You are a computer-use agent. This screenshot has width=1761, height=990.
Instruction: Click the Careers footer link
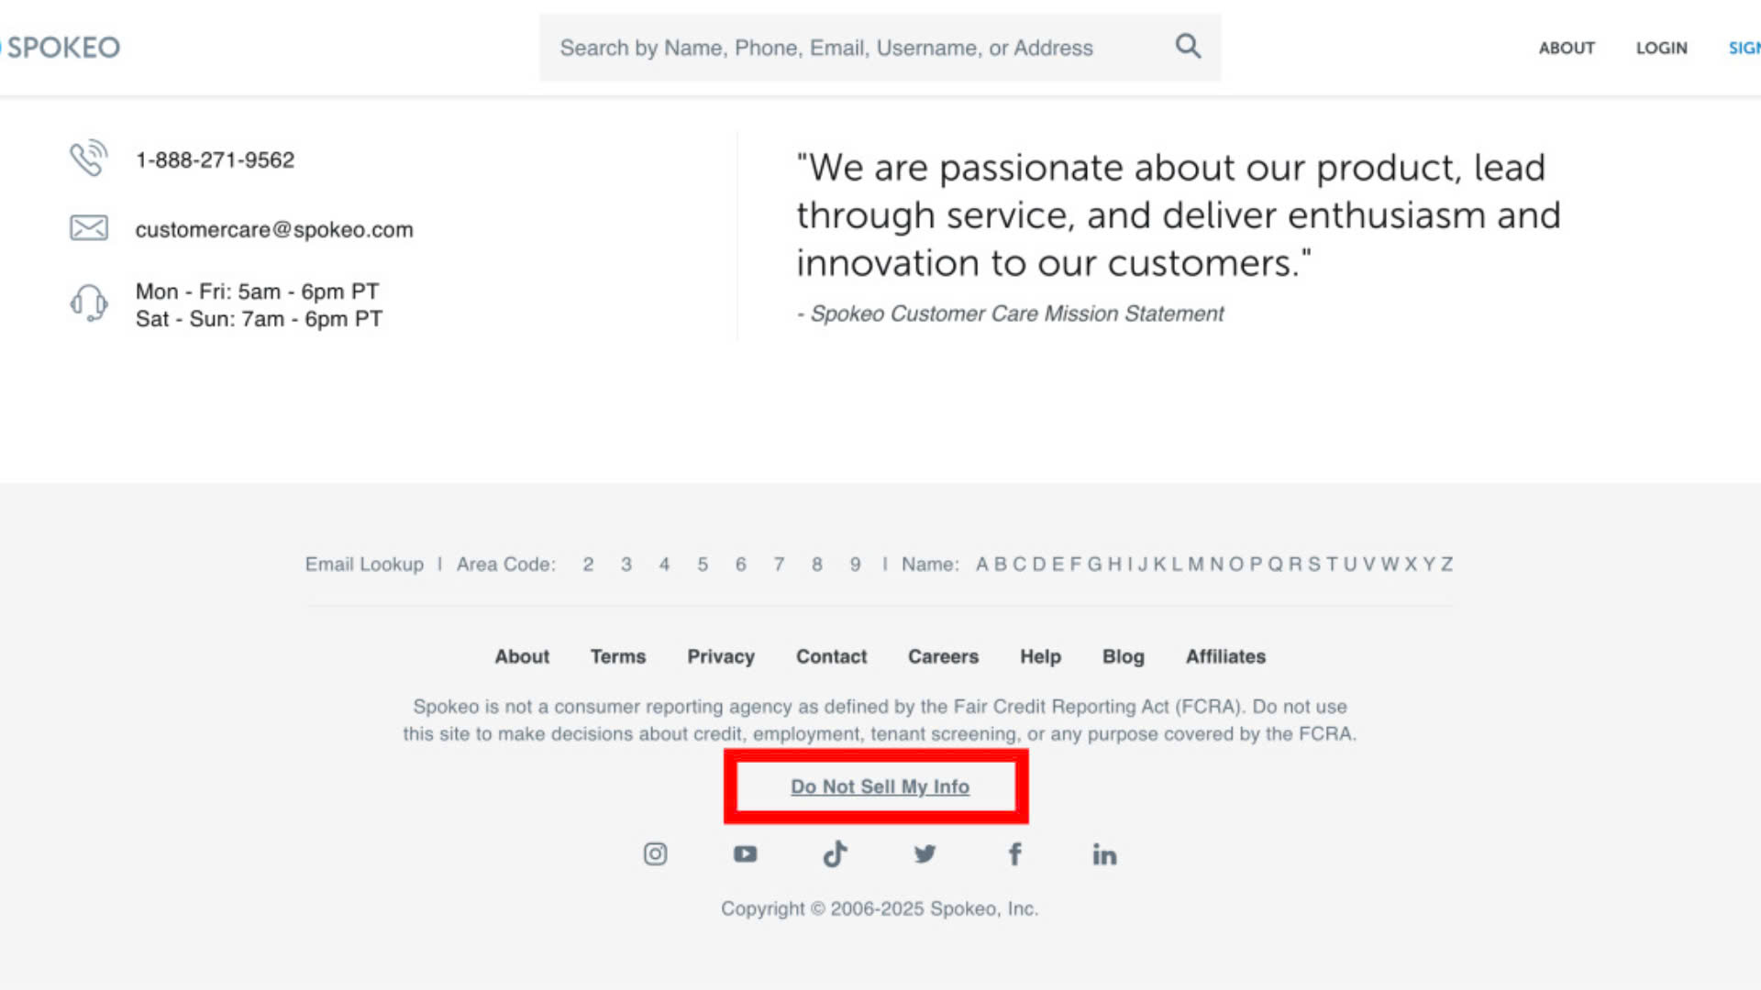coord(943,656)
